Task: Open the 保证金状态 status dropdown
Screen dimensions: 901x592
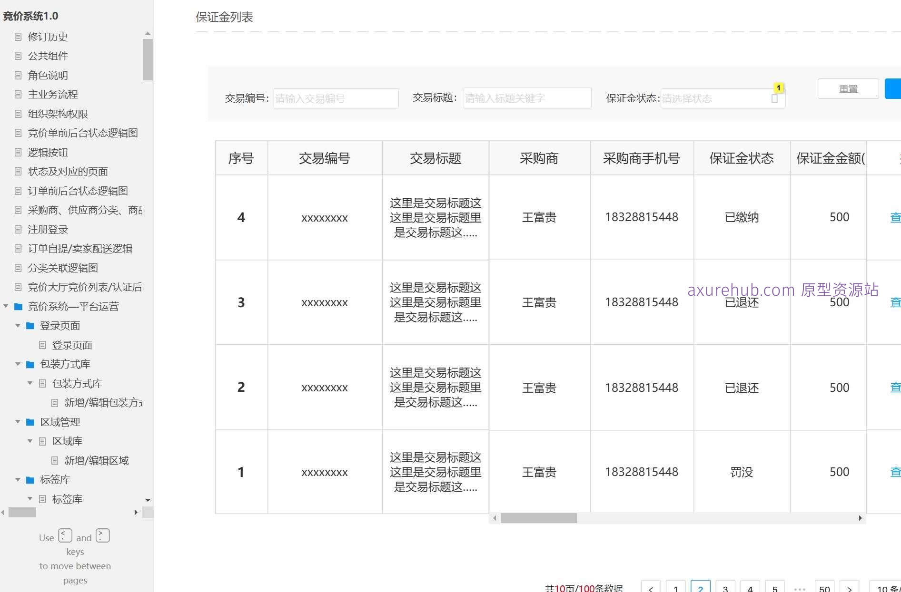Action: pos(723,98)
